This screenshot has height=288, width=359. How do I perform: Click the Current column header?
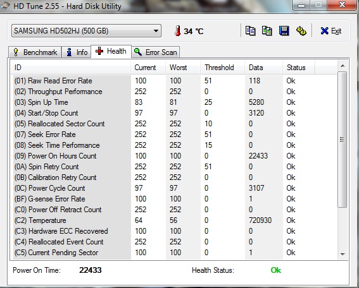(x=148, y=68)
